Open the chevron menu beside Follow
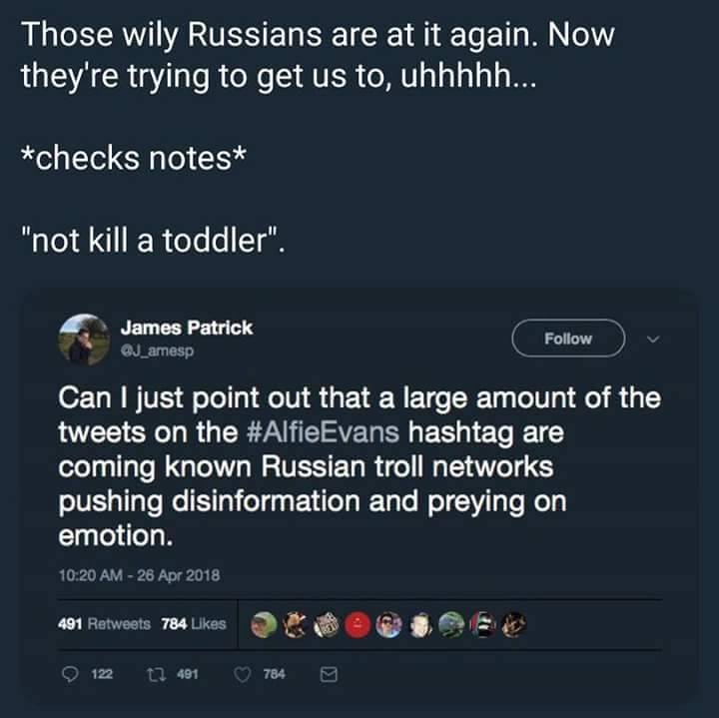The height and width of the screenshot is (718, 719). click(x=655, y=339)
